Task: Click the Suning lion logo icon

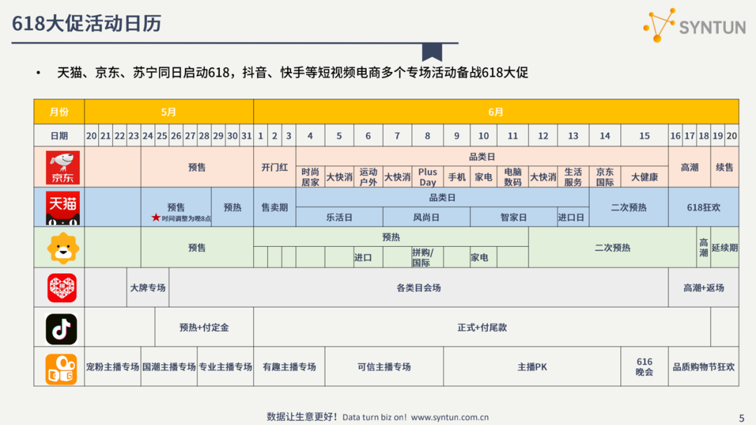Action: pyautogui.click(x=63, y=248)
